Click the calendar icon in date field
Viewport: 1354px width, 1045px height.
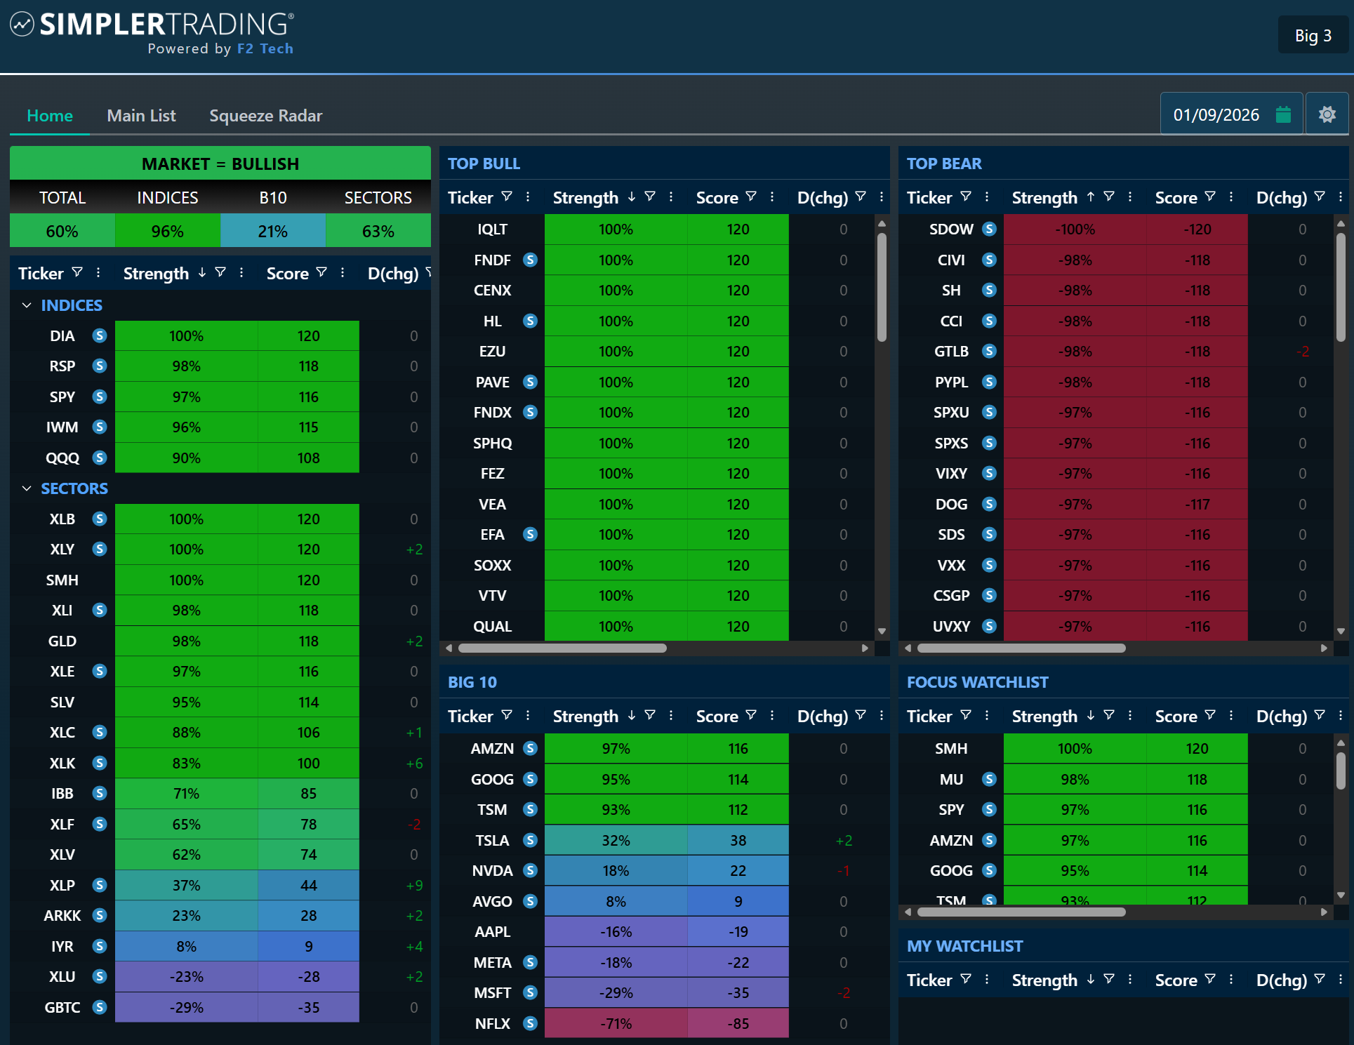pos(1283,114)
